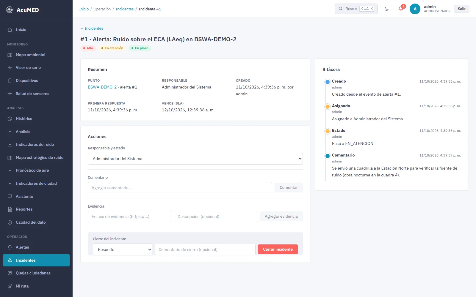The height and width of the screenshot is (297, 476).
Task: Click the Agregar evidencia button
Action: (x=281, y=217)
